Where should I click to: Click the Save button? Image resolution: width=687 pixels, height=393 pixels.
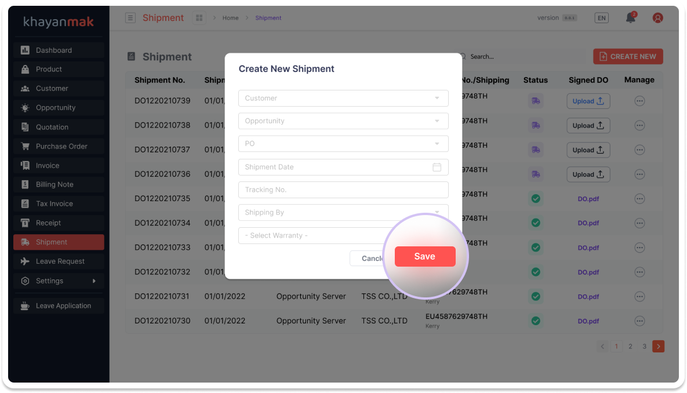[425, 256]
